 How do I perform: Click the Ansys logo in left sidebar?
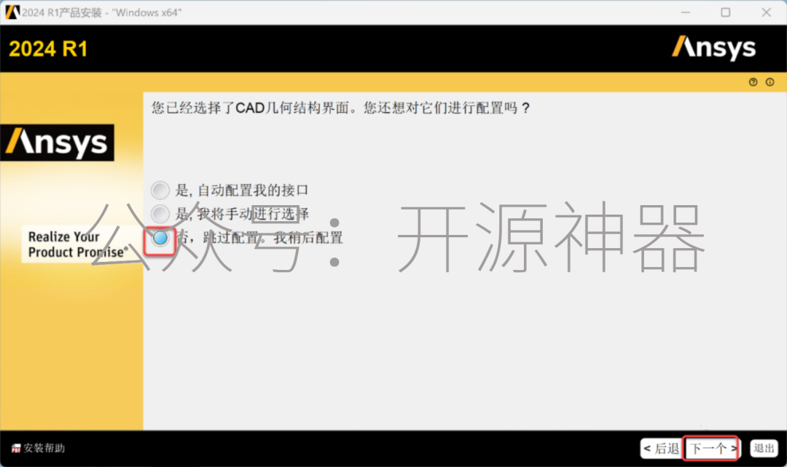pos(58,143)
